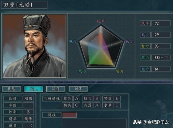Click the red 特技 skill swatch
The width and height of the screenshot is (173, 128).
point(69,115)
